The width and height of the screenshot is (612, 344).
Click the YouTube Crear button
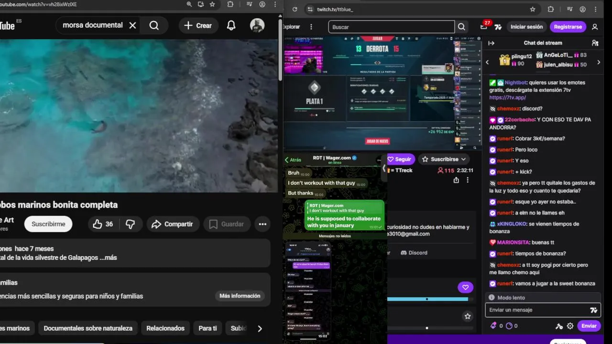click(x=198, y=25)
